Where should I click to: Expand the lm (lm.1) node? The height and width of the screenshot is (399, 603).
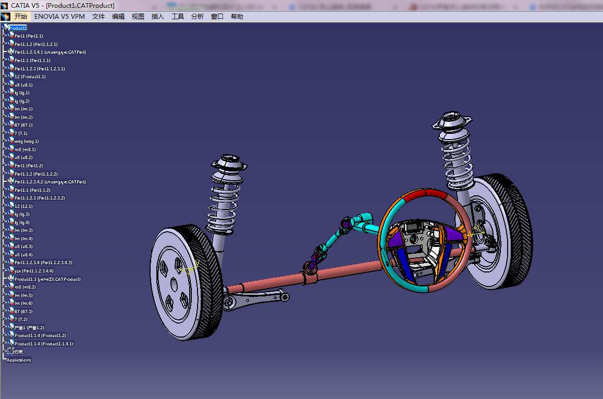coord(4,108)
